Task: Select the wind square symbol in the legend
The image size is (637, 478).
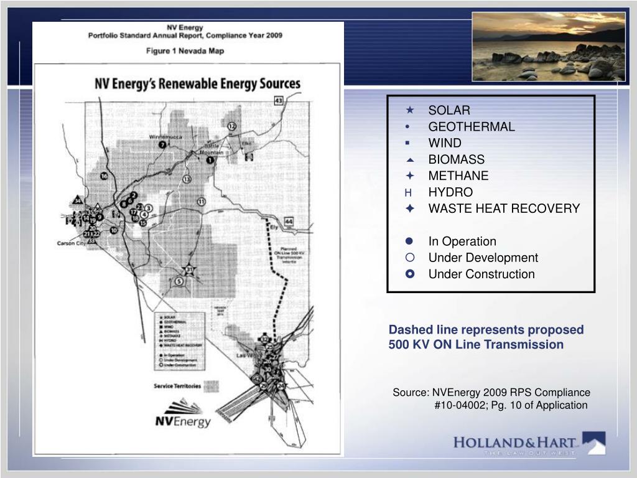Action: coord(407,143)
